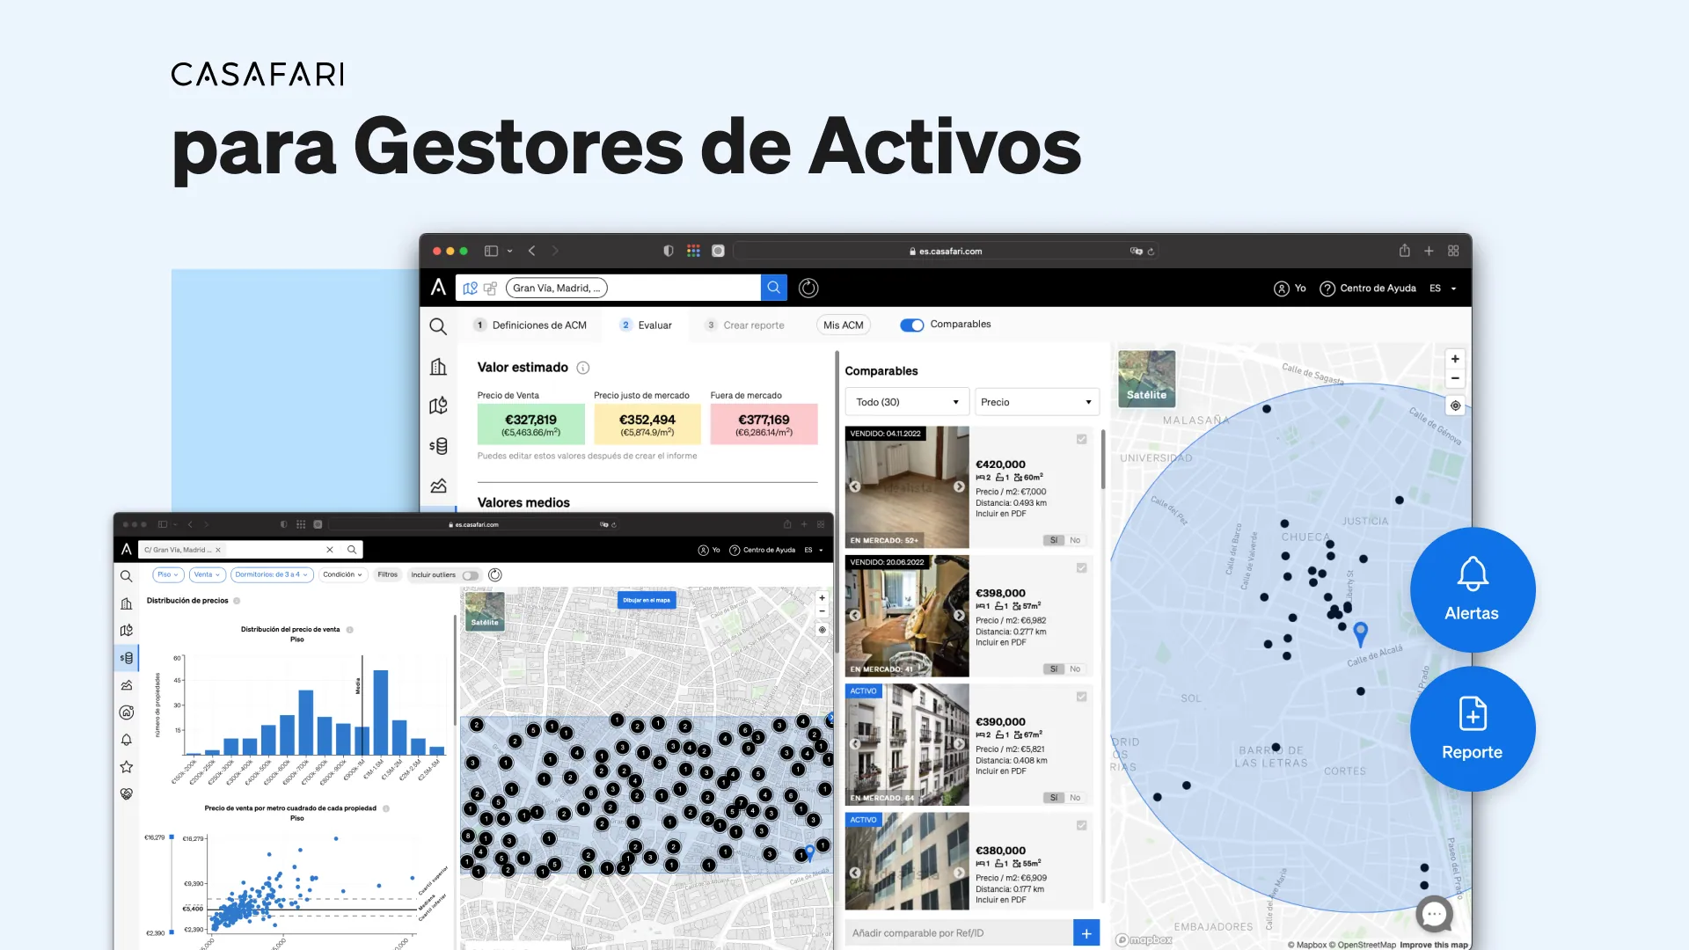Viewport: 1689px width, 950px height.
Task: Click Improve this map link
Action: click(x=1434, y=945)
